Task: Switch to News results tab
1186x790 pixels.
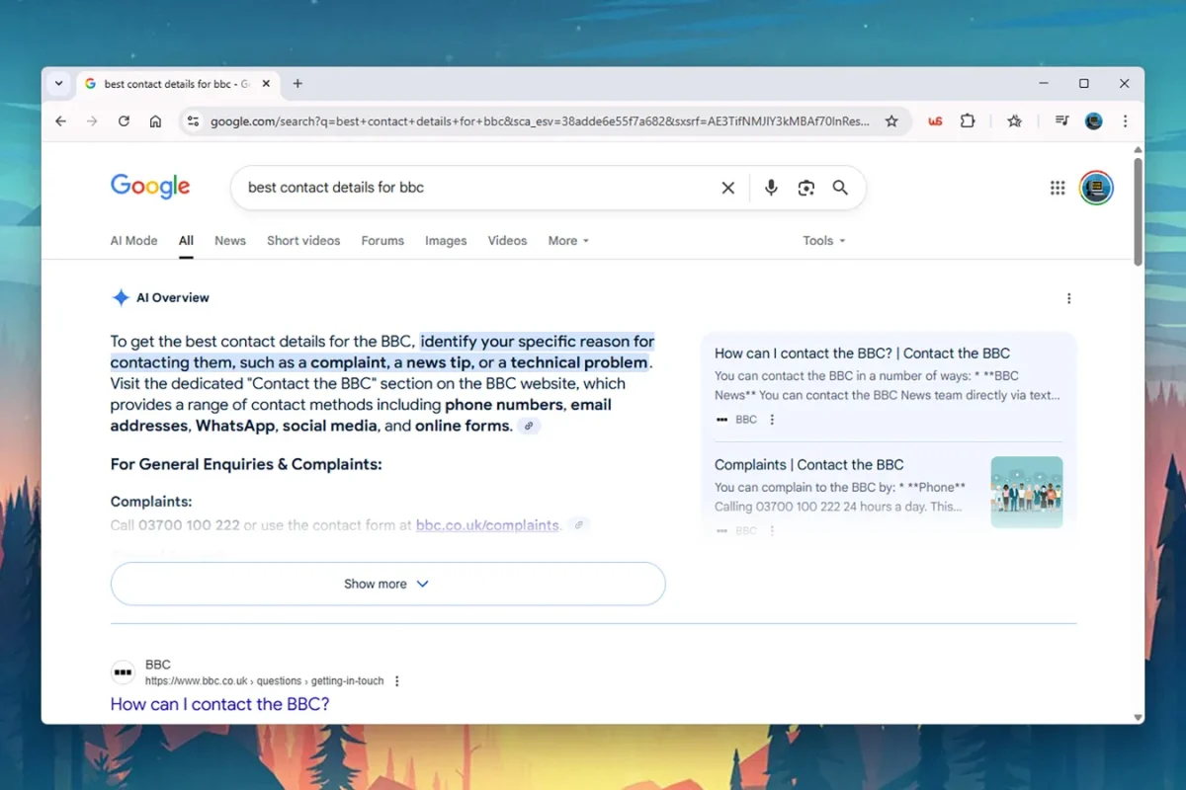Action: pos(230,241)
